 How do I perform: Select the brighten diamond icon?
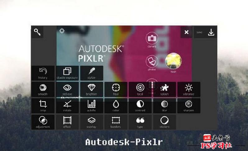tap(92, 89)
